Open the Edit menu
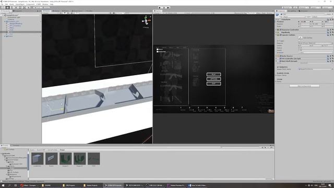Image resolution: width=334 pixels, height=188 pixels. click(x=6, y=4)
